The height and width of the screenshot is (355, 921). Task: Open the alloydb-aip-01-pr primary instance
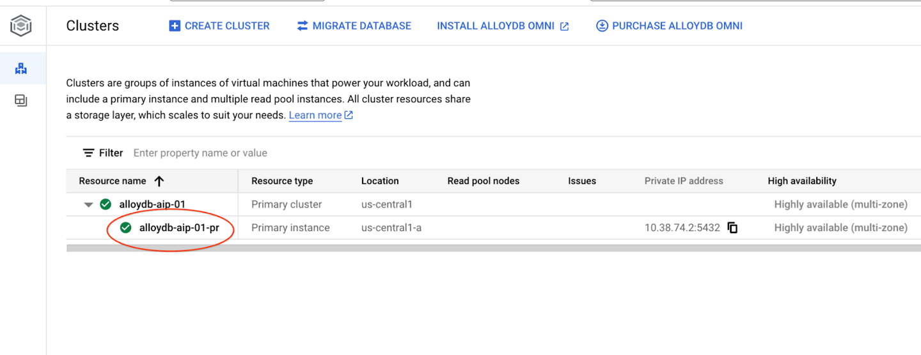point(179,228)
